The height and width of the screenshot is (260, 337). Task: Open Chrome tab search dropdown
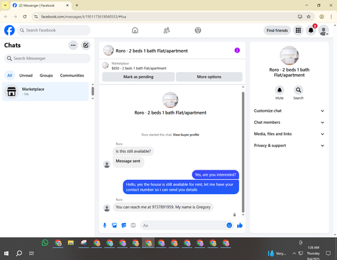coord(5,5)
